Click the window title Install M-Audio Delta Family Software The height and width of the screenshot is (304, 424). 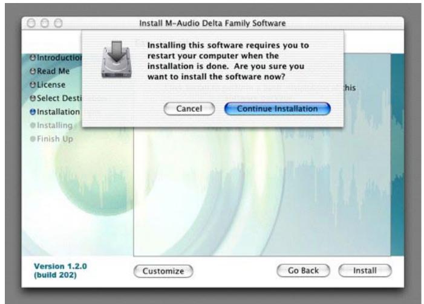[212, 23]
